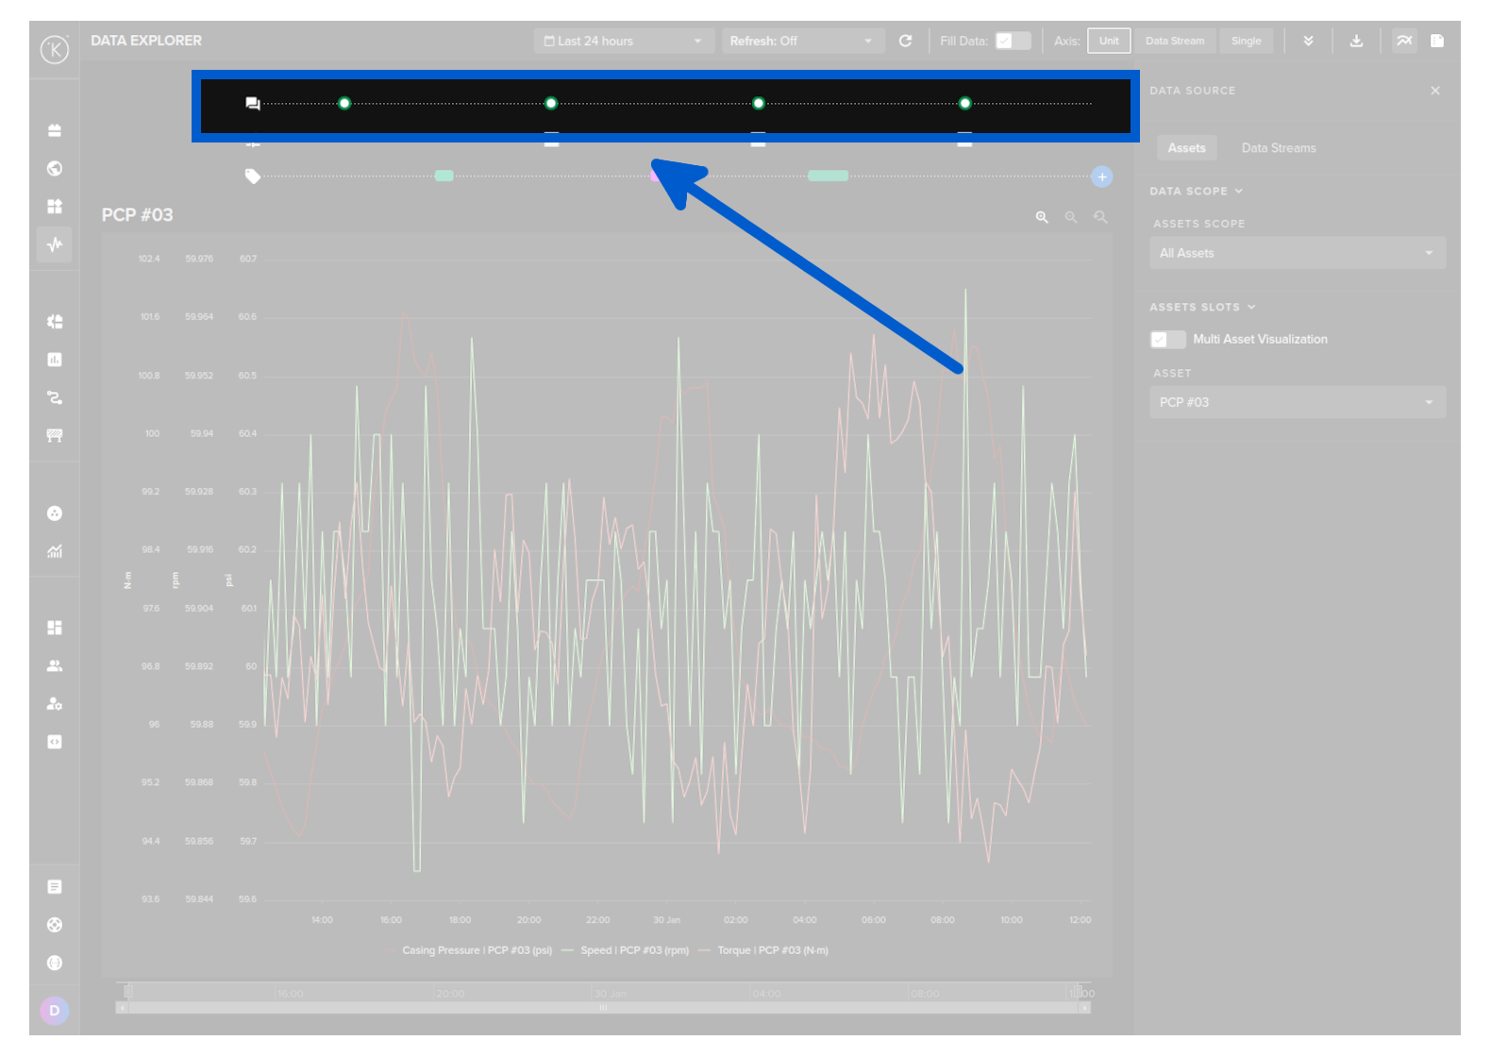Open the bar chart icon in sidebar
1491x1057 pixels.
click(55, 360)
